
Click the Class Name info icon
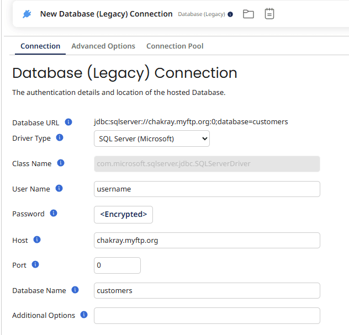(61, 163)
